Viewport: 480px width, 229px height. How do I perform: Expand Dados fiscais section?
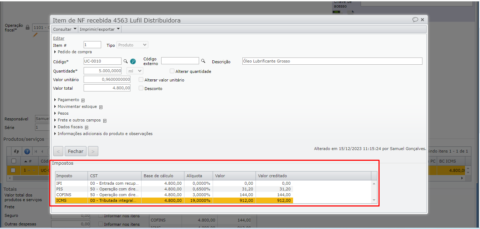pos(68,127)
